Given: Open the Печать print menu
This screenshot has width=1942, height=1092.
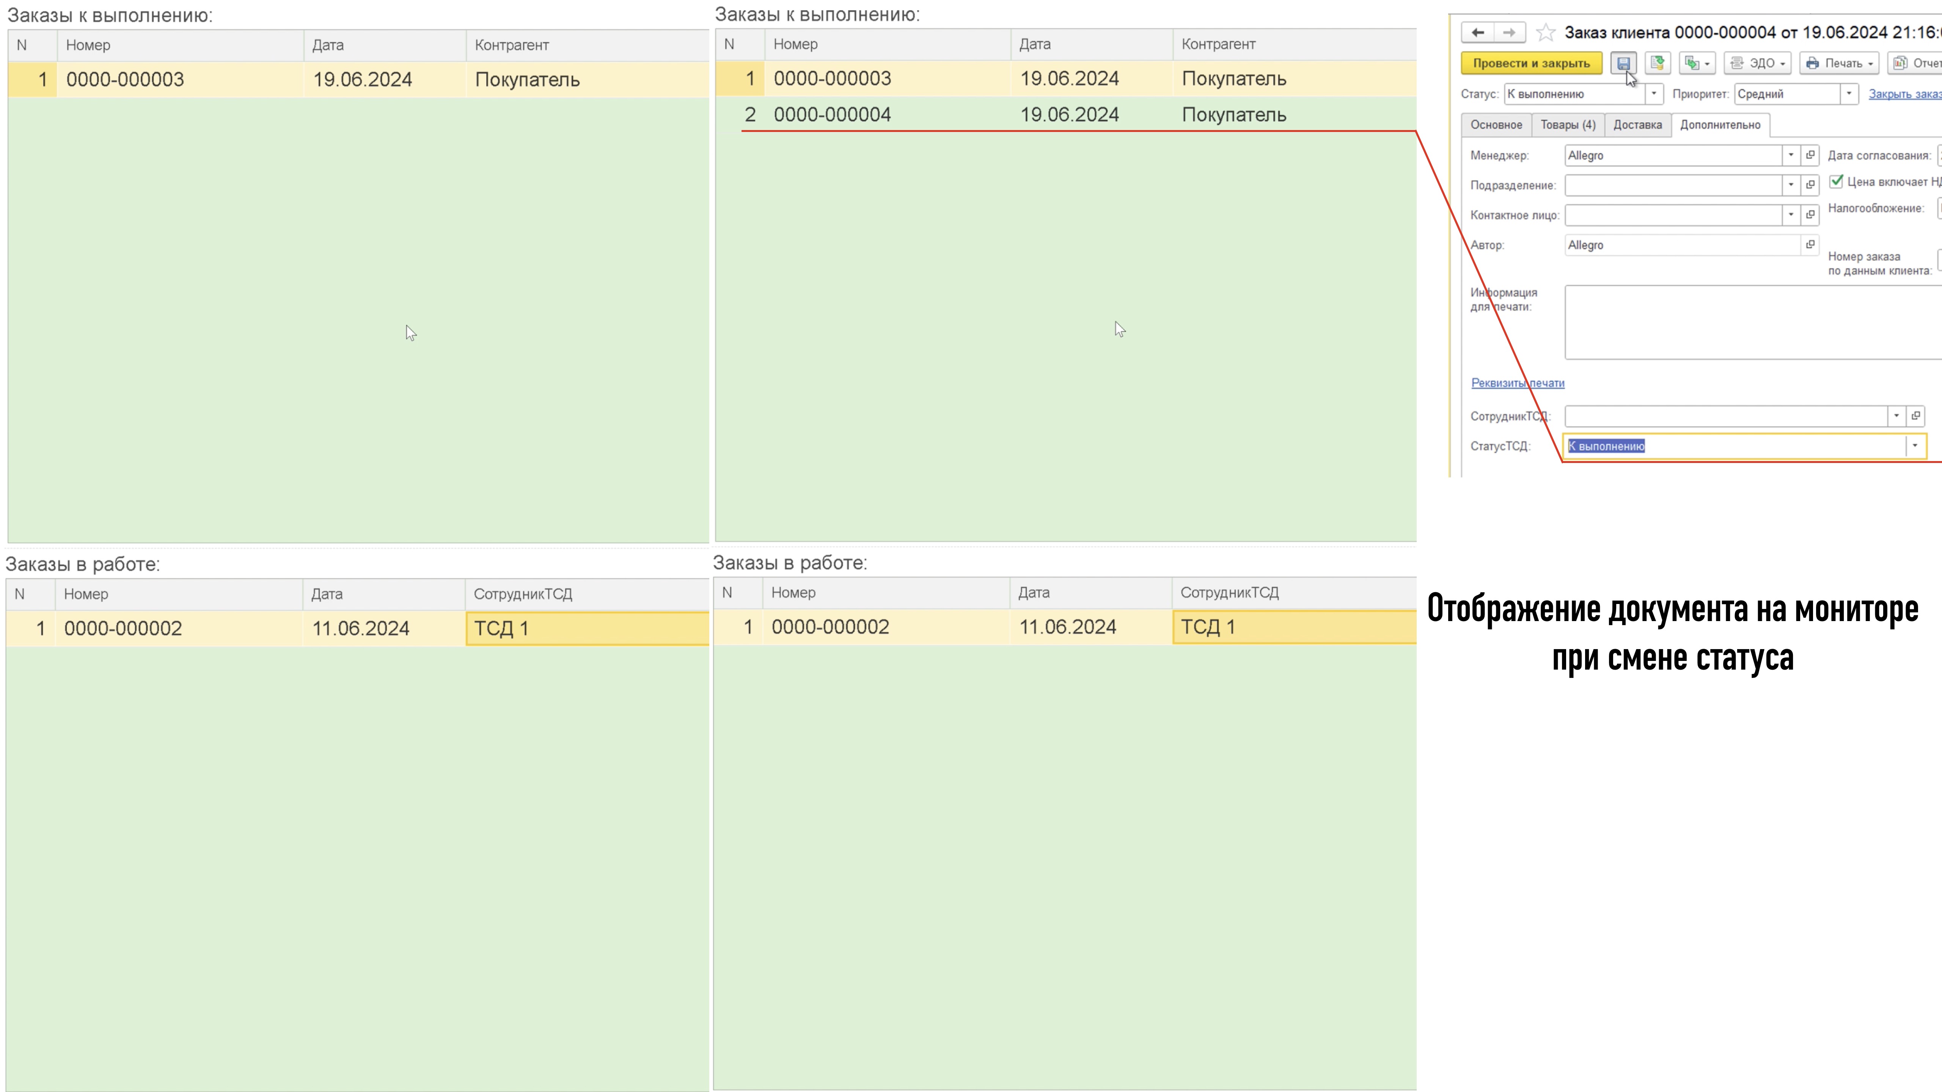Looking at the screenshot, I should click(1839, 63).
